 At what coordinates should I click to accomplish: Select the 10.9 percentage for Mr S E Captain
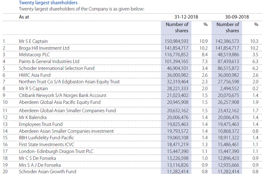205,41
